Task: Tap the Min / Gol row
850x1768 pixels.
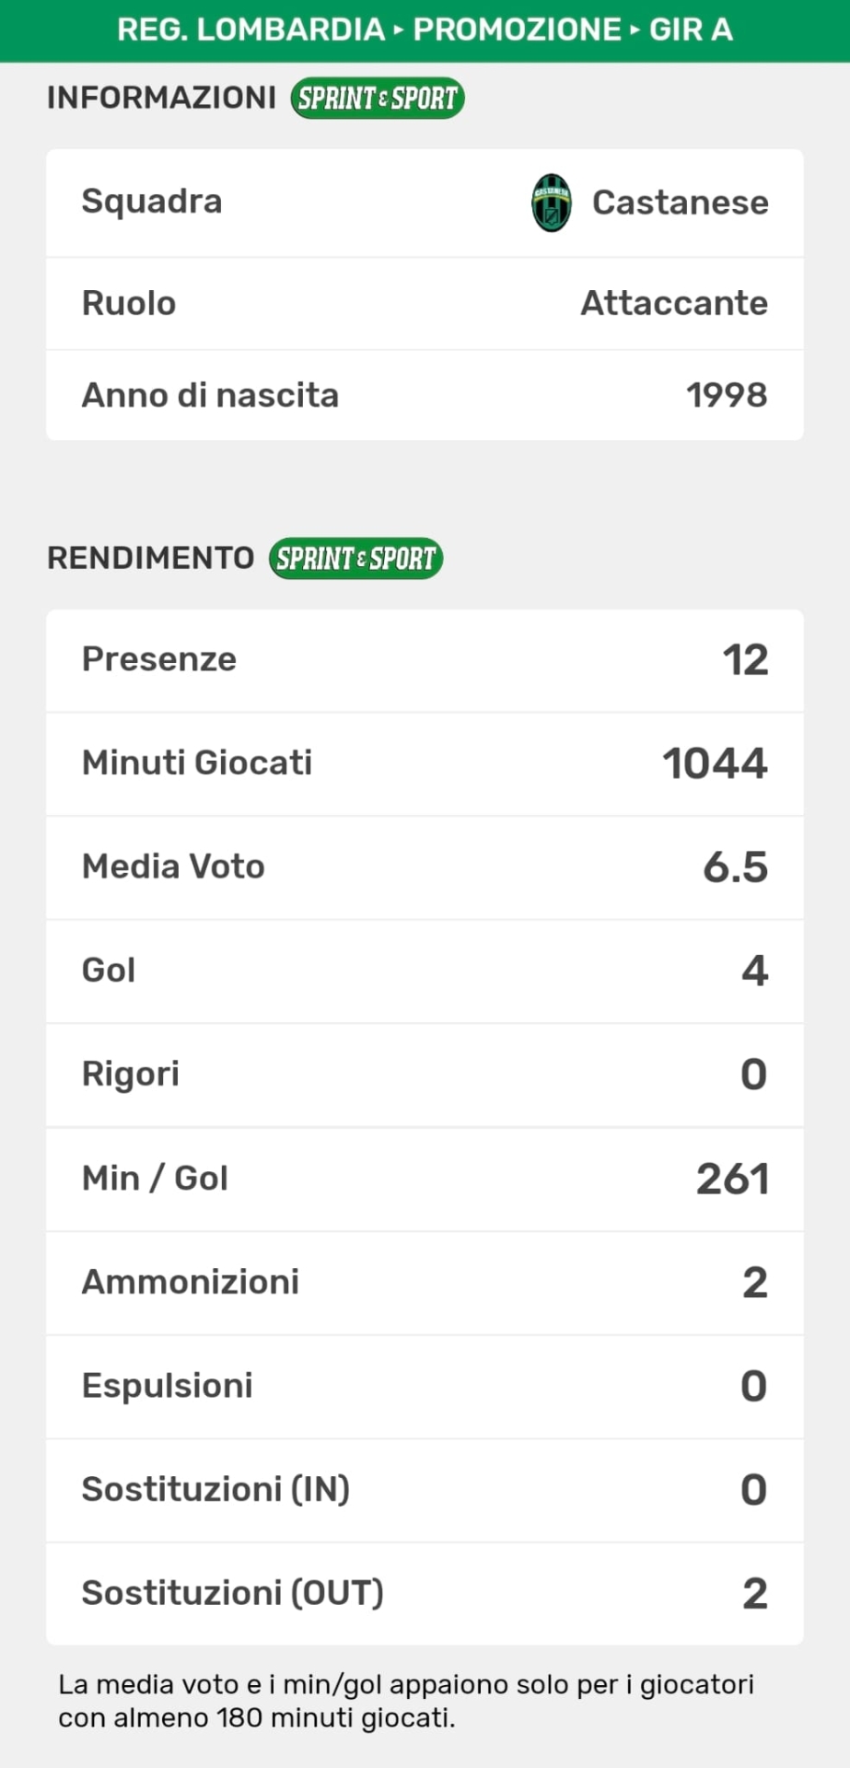Action: click(425, 1179)
